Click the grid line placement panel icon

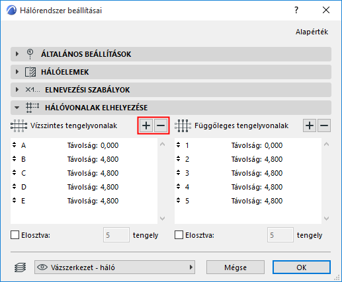point(32,108)
